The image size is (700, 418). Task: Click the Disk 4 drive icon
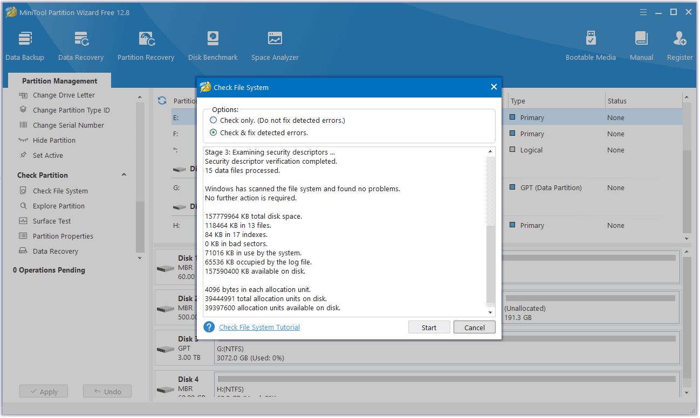165,389
